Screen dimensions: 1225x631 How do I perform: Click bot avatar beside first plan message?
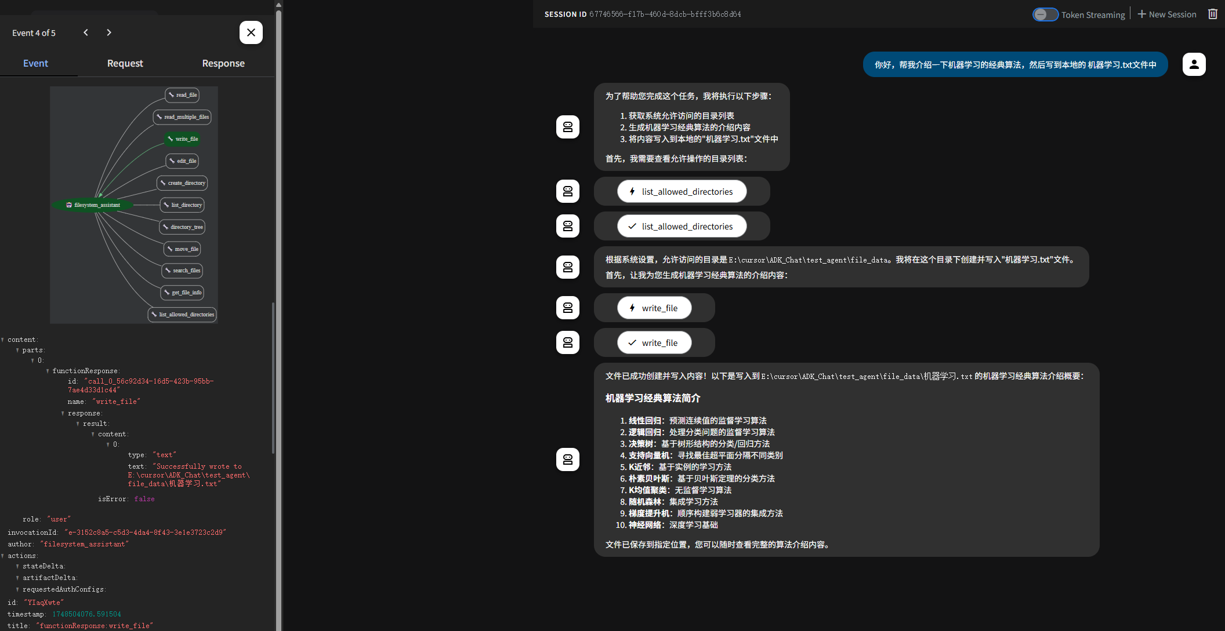(x=568, y=127)
